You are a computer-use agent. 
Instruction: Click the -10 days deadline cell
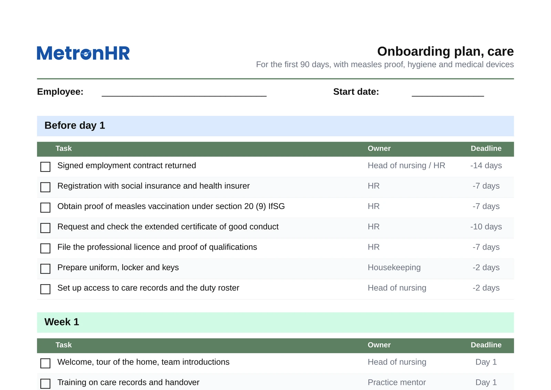486,227
